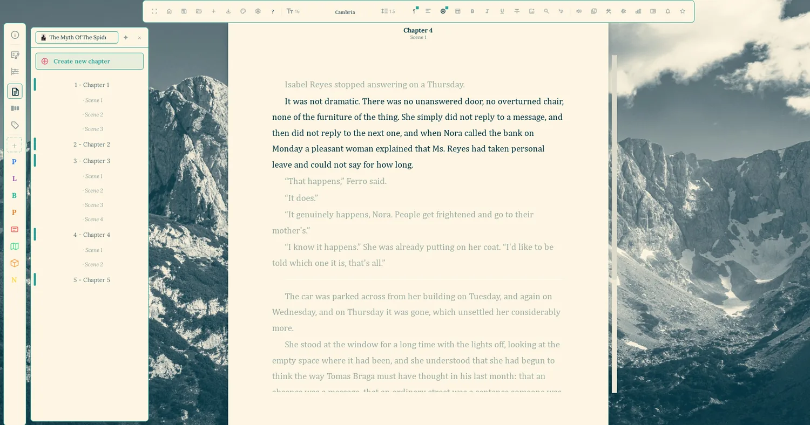This screenshot has width=810, height=425.
Task: Open a project with the folder icon
Action: point(199,11)
